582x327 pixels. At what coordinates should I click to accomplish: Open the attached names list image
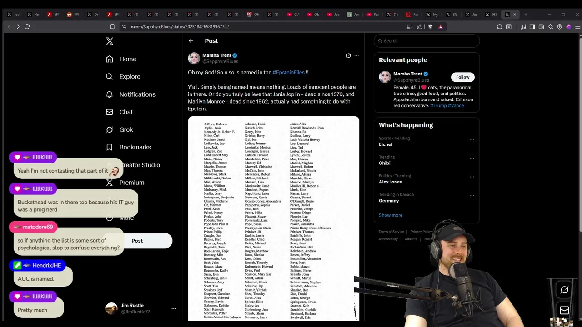[x=273, y=218]
